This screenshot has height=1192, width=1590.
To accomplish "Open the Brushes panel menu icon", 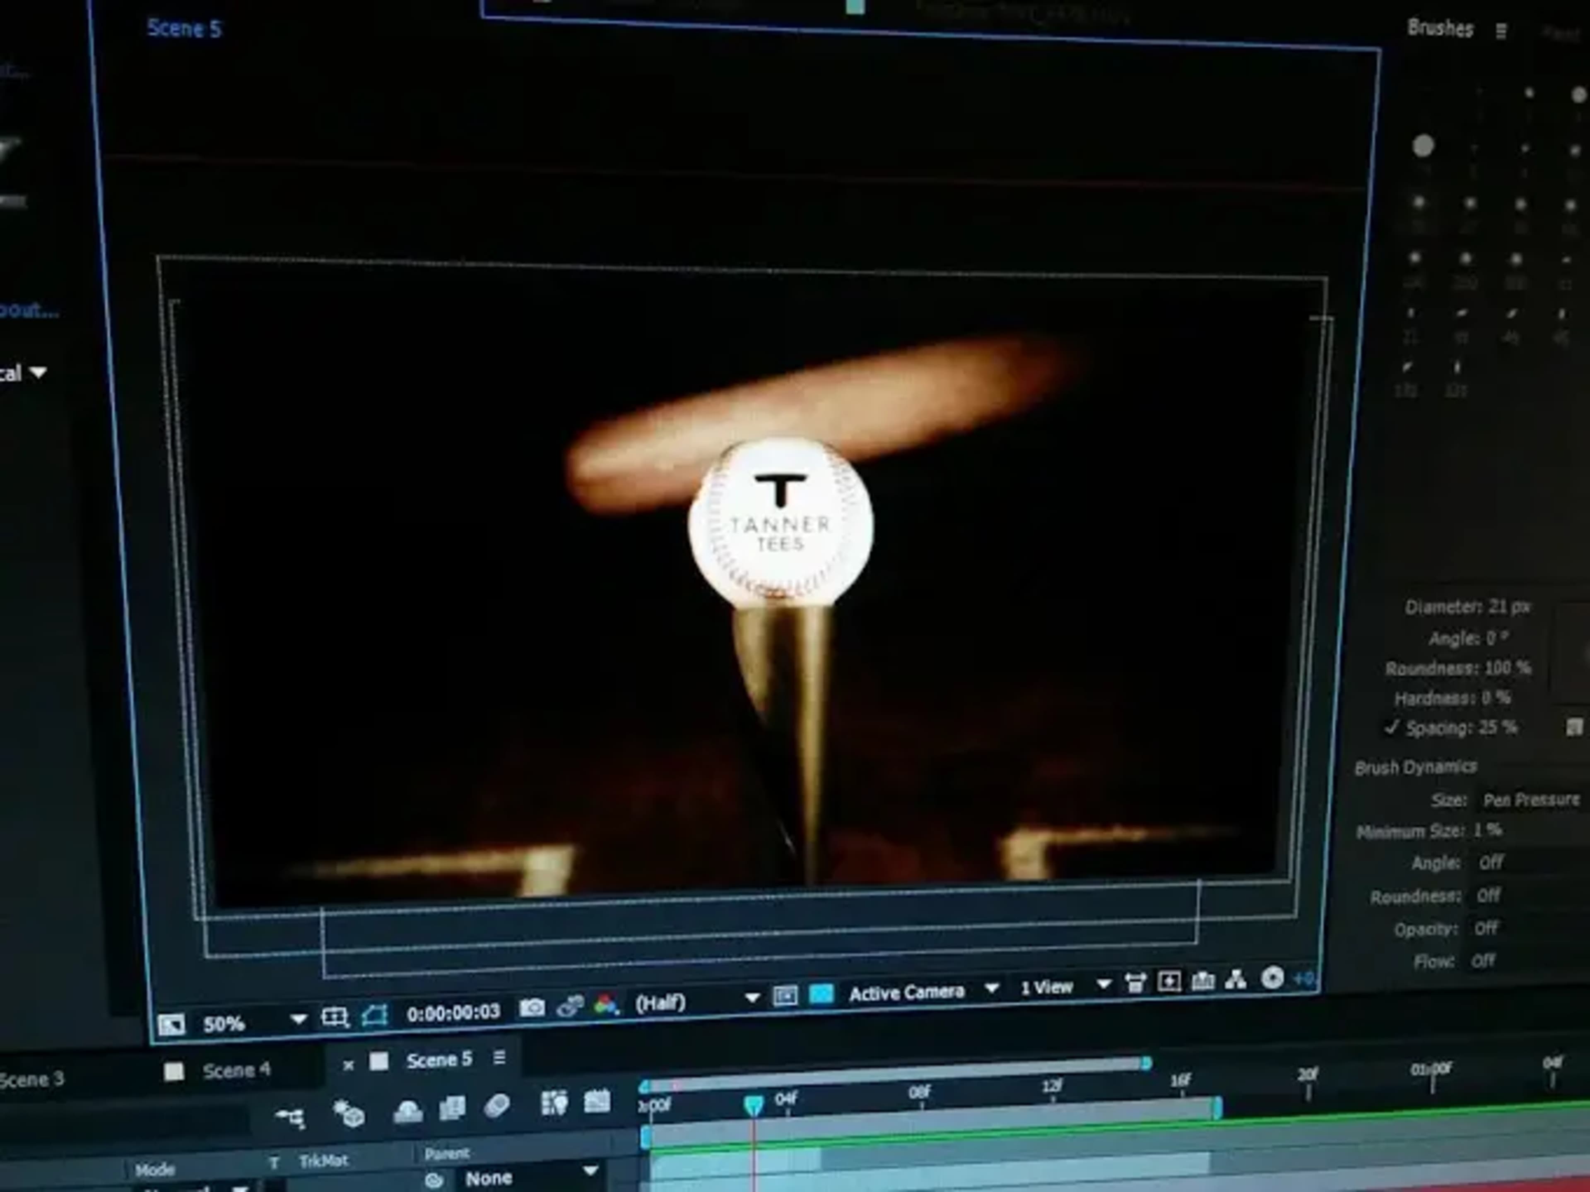I will pos(1501,31).
